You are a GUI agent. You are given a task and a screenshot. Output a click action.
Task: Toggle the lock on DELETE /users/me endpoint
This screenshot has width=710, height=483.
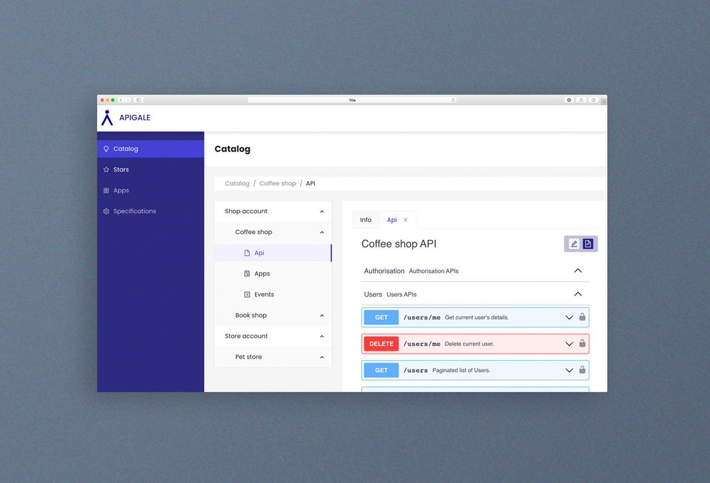(582, 343)
